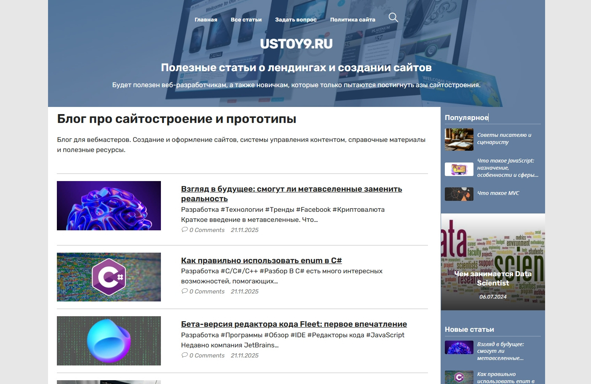Click the C# logo thumbnail in main list
This screenshot has width=591, height=384.
tap(109, 277)
